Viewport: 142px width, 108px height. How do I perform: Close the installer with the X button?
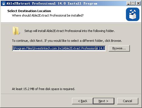click(x=138, y=3)
